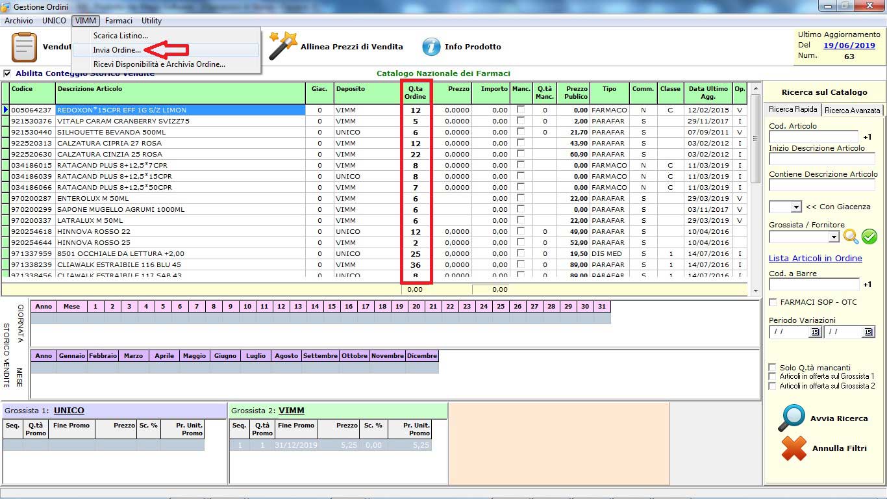Click UNICO link under Grossista 1
887x499 pixels.
pos(69,411)
